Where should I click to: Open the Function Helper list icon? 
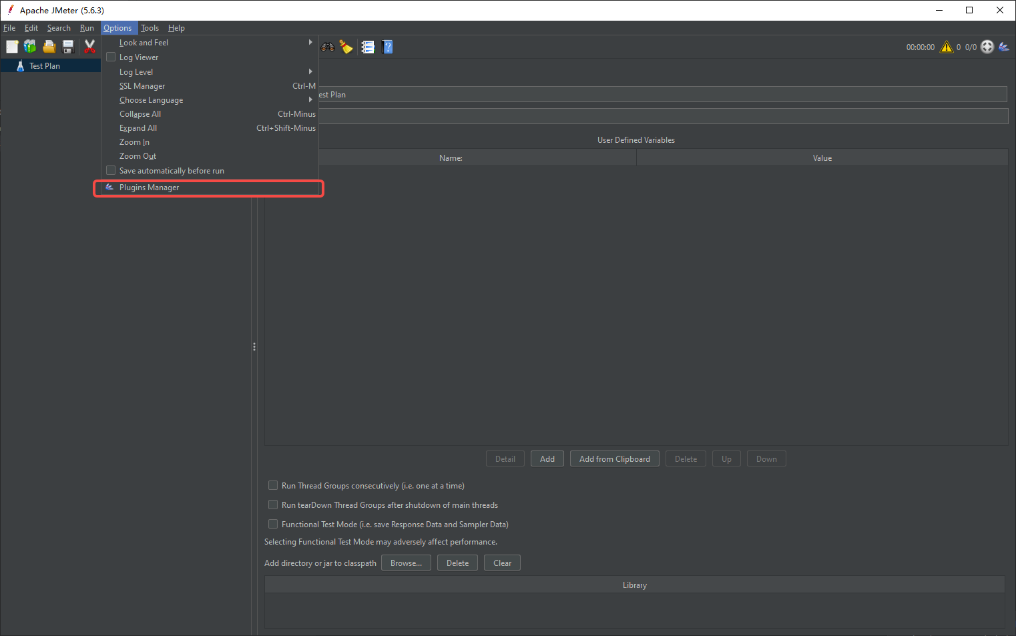[368, 47]
